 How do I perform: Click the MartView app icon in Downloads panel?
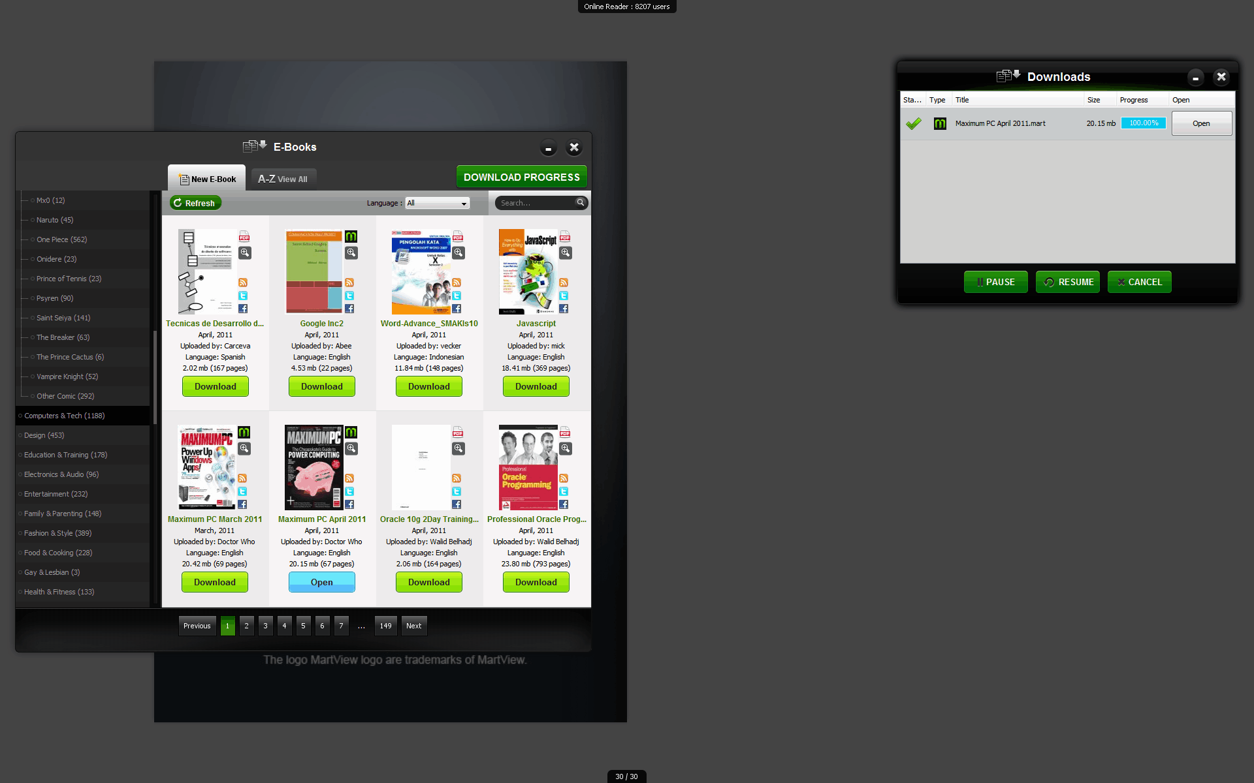coord(940,123)
